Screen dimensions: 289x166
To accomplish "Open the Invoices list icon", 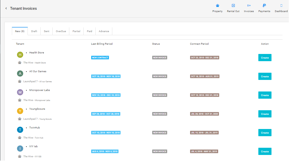I will pos(249,6).
